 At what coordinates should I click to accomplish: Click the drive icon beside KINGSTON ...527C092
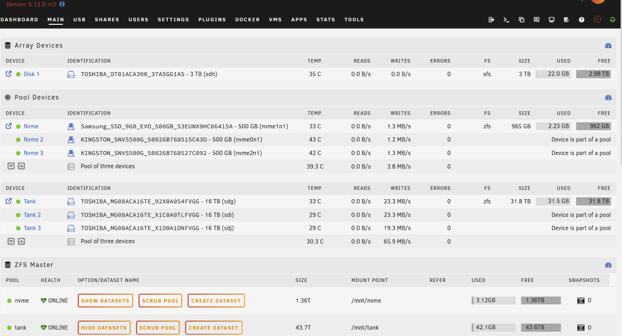71,153
